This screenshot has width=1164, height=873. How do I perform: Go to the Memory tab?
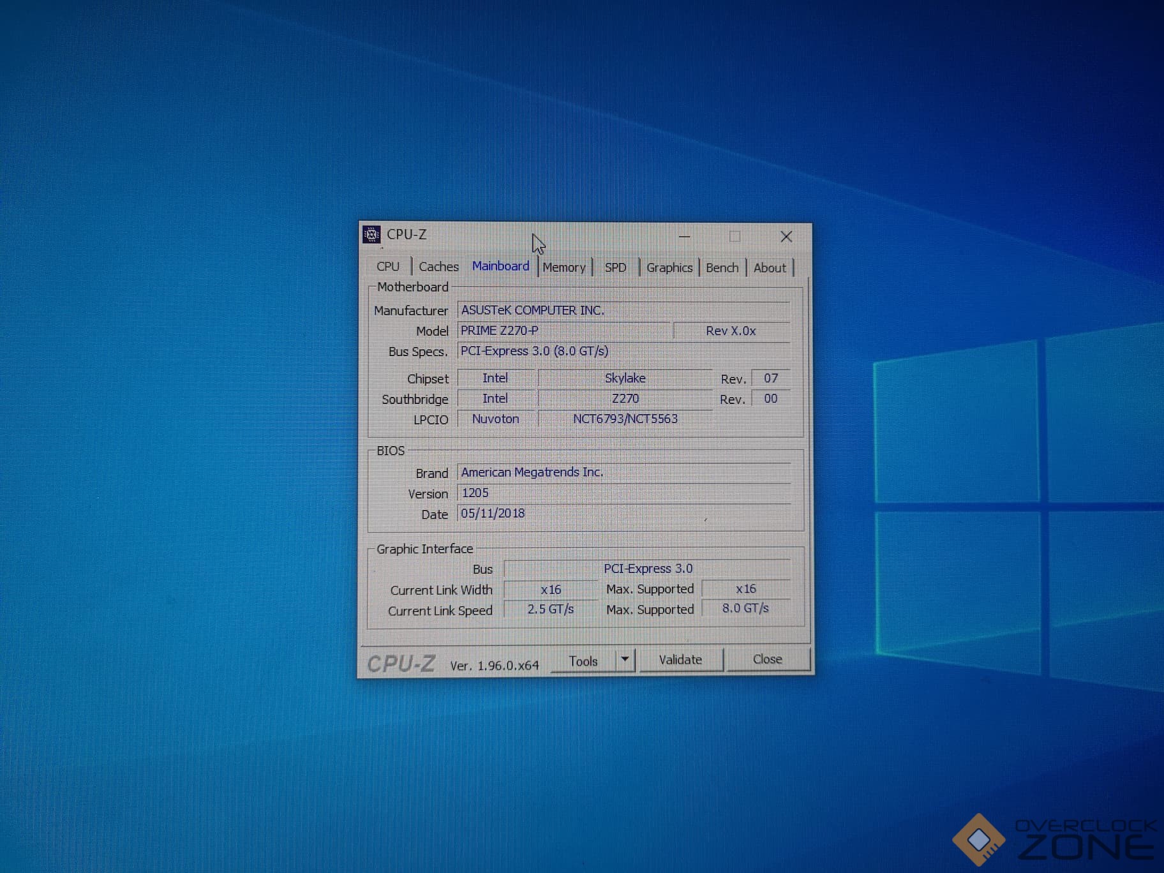(x=563, y=267)
